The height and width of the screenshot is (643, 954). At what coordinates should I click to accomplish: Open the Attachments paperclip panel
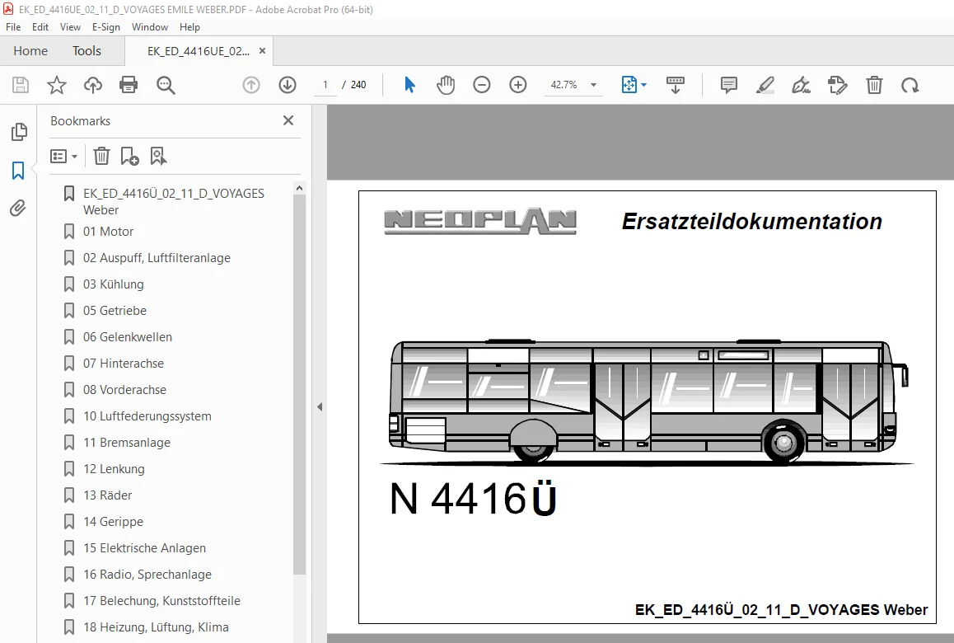point(18,209)
